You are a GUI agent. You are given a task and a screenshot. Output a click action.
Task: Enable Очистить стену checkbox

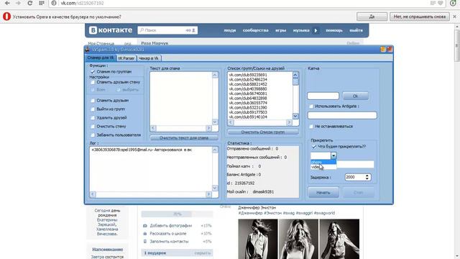[x=93, y=127]
